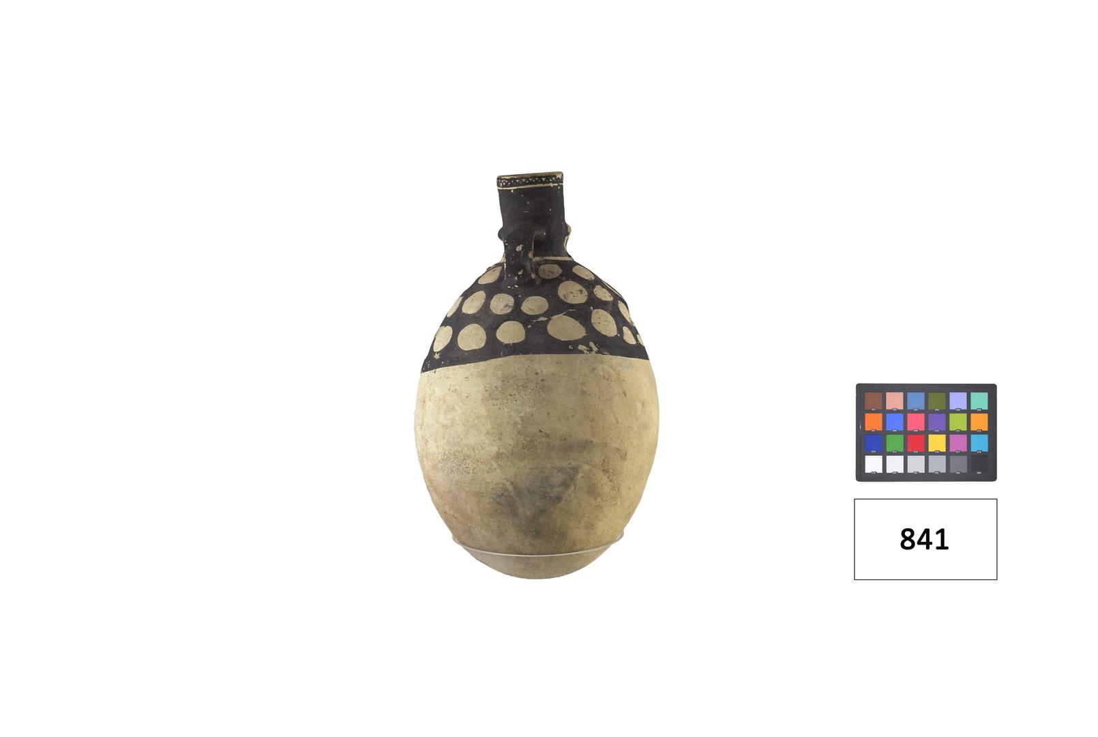
Task: Click the pure white patch in the bottom row
Action: pyautogui.click(x=874, y=464)
